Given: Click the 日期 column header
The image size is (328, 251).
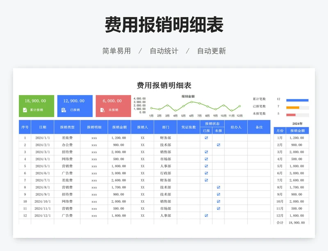Looking at the screenshot, I should [43, 127].
